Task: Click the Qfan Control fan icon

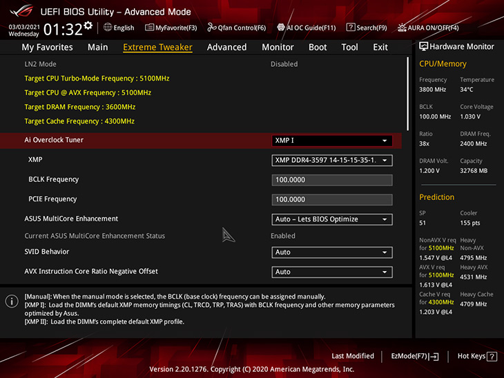Action: [x=211, y=28]
